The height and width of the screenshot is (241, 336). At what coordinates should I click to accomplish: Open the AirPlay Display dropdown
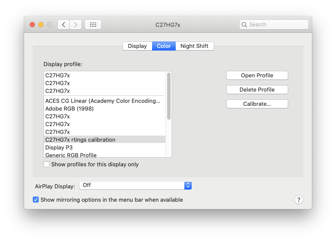coord(135,185)
